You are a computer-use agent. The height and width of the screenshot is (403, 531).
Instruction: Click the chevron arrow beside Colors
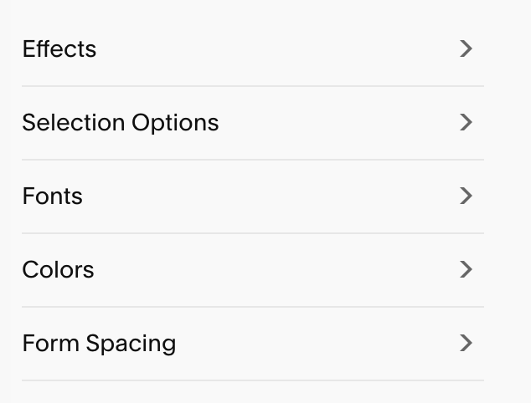click(x=466, y=269)
